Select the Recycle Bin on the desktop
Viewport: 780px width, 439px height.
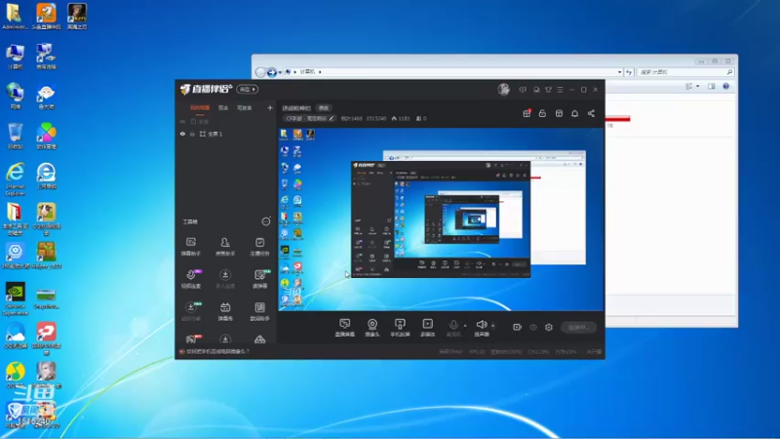pyautogui.click(x=15, y=136)
